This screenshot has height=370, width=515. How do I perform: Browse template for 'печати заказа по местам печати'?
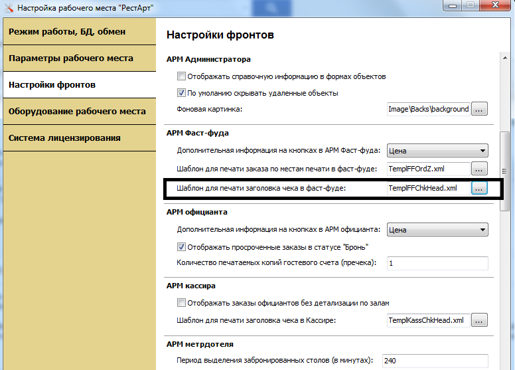tap(479, 169)
